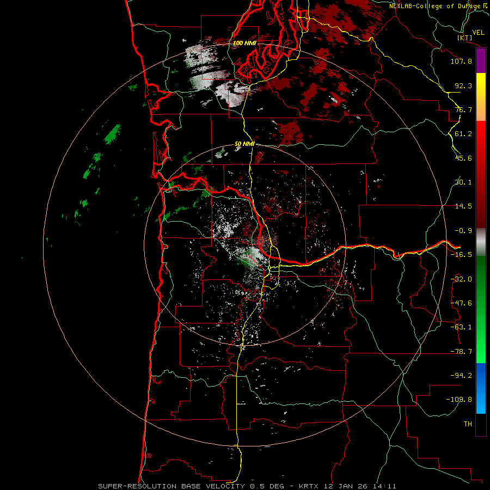490x490 pixels.
Task: Click the -16.5 velocity scale value
Action: coord(461,255)
